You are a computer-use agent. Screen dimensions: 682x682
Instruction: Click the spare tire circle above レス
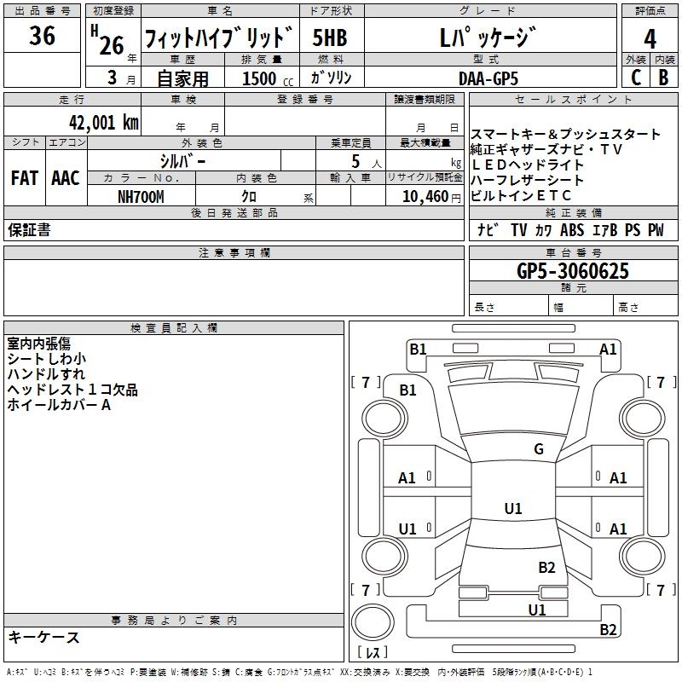[373, 621]
